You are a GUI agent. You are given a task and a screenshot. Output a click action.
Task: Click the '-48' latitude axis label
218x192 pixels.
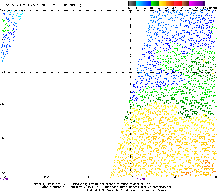coord(3,138)
